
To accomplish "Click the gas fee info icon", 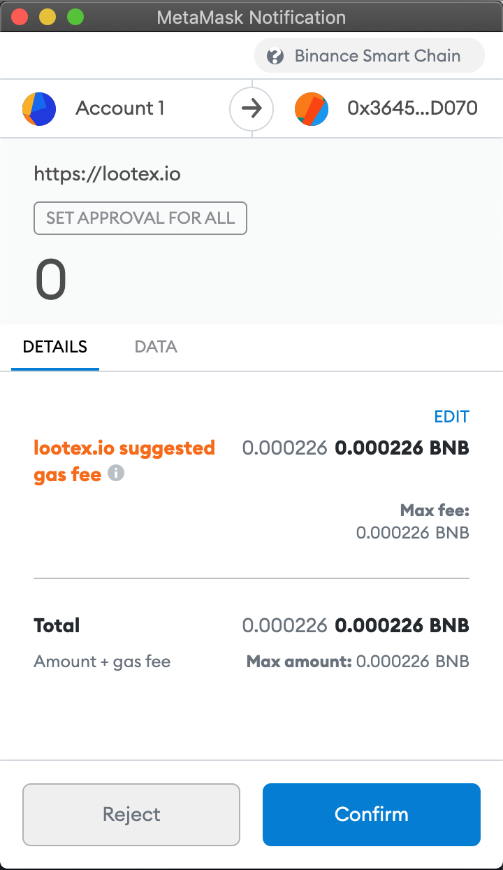I will point(116,473).
